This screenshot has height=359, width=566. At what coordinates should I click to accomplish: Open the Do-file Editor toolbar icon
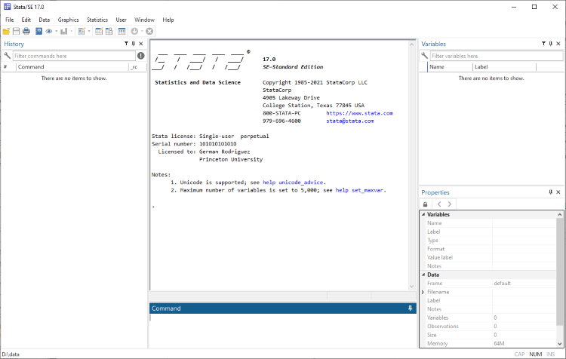[82, 32]
